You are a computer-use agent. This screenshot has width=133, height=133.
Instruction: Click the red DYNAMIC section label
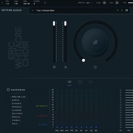42,116
